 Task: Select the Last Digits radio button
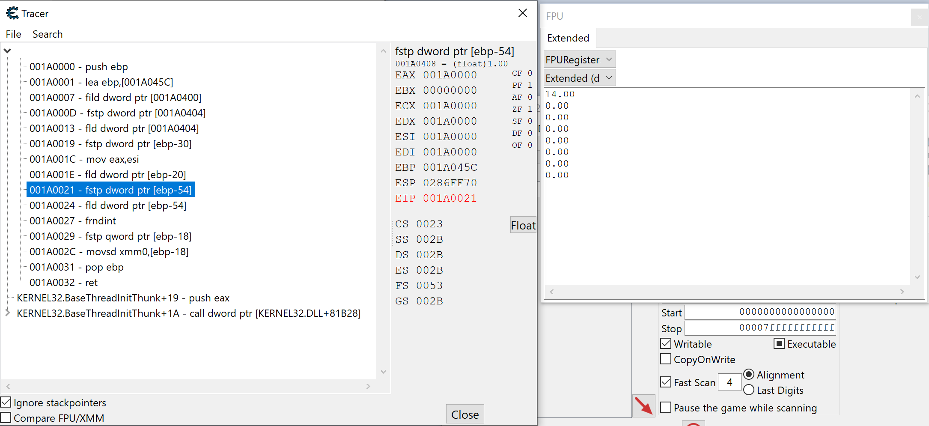coord(749,390)
